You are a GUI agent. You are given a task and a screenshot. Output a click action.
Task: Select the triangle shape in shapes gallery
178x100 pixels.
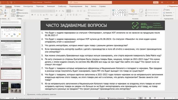pyautogui.click(x=113, y=12)
